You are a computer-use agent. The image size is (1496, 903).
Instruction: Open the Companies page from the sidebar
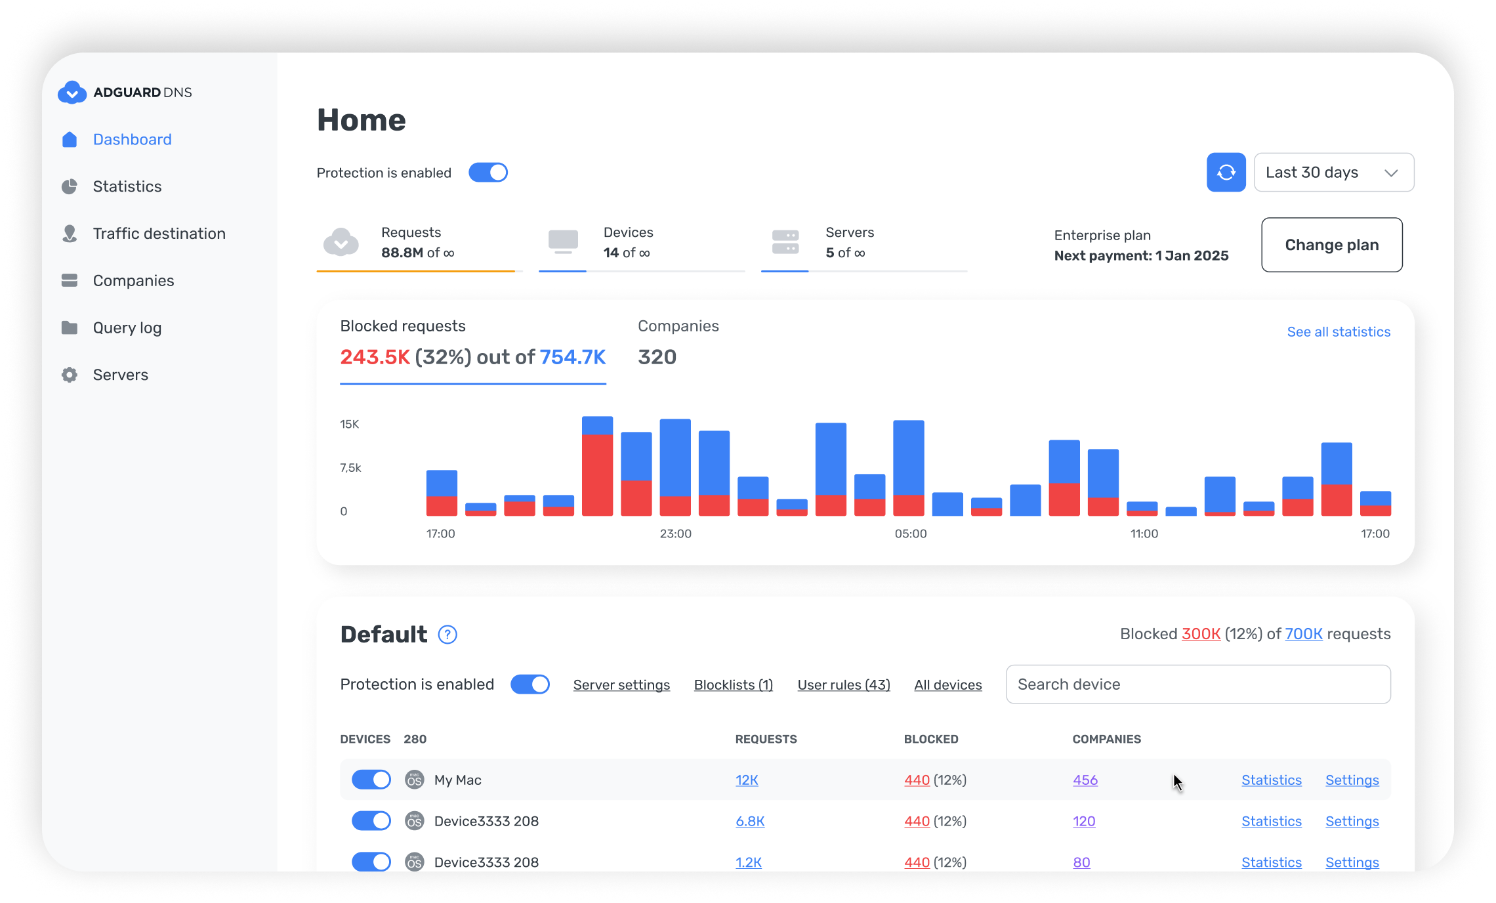tap(133, 280)
